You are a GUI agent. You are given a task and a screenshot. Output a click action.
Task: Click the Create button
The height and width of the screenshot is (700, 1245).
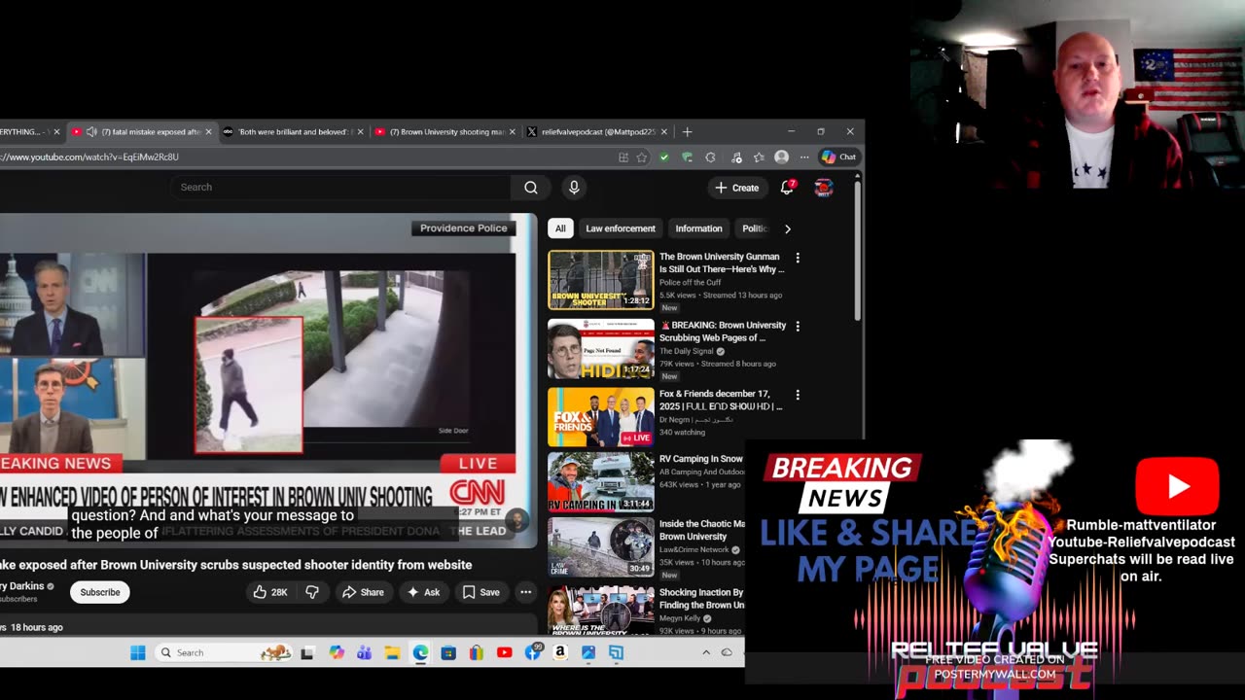click(736, 188)
